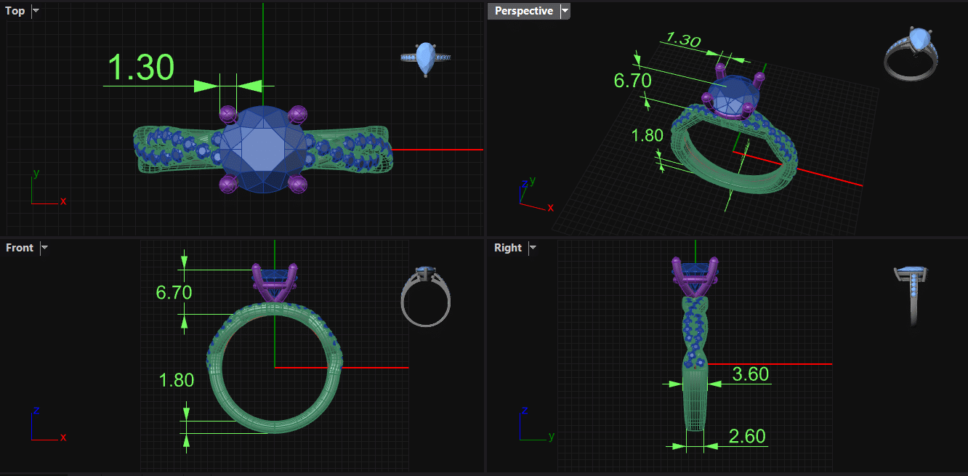
Task: Click the XY axis icon in Top viewport
Action: (x=44, y=192)
